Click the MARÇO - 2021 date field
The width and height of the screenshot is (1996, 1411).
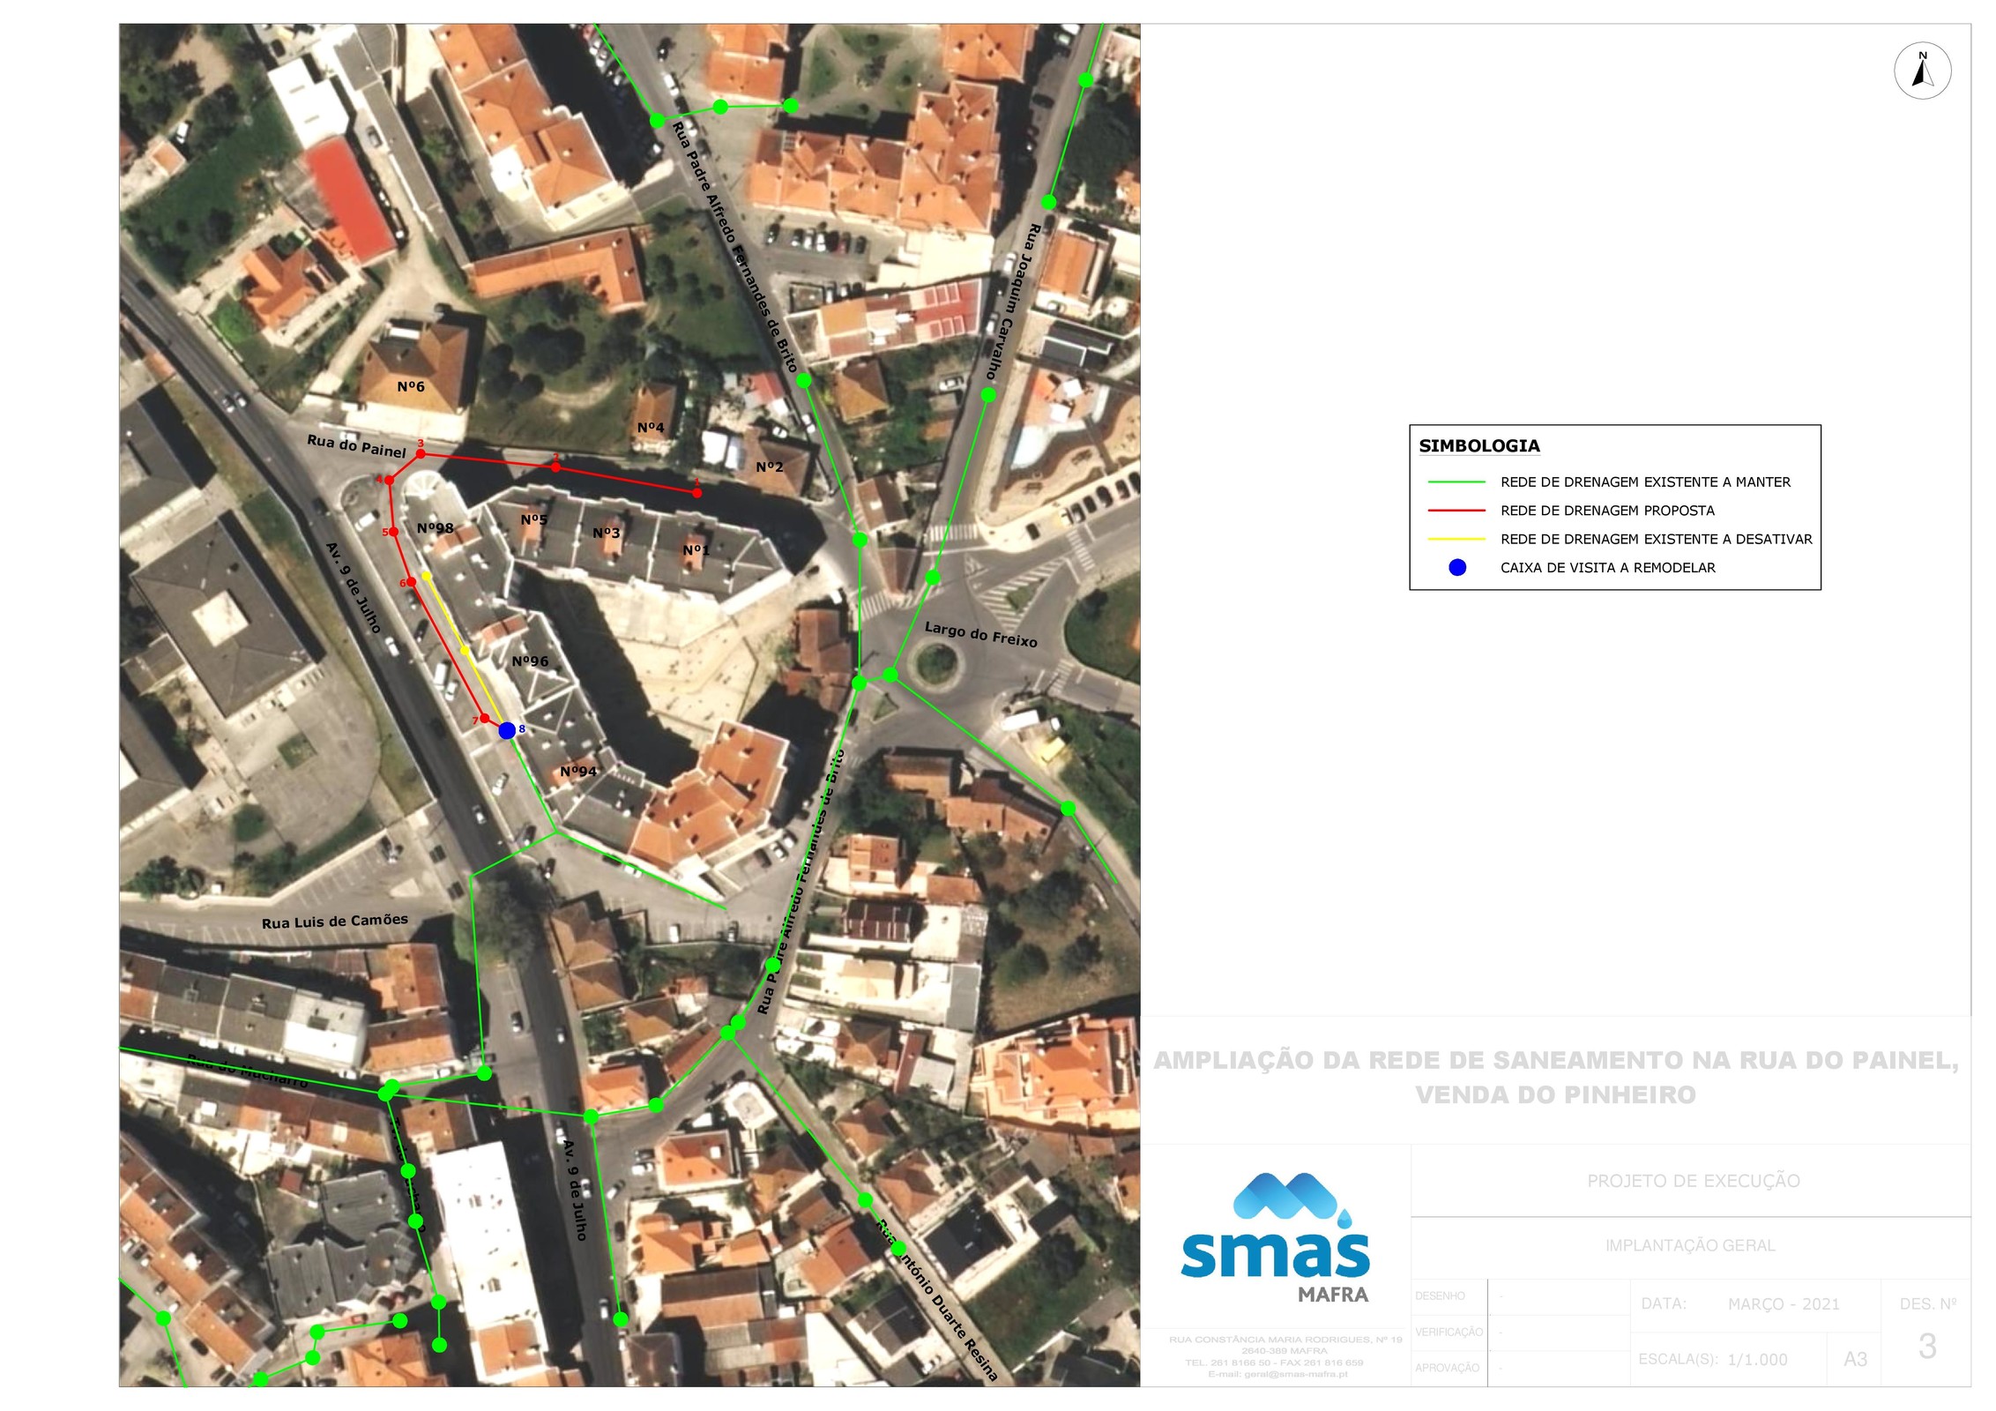click(x=1783, y=1304)
